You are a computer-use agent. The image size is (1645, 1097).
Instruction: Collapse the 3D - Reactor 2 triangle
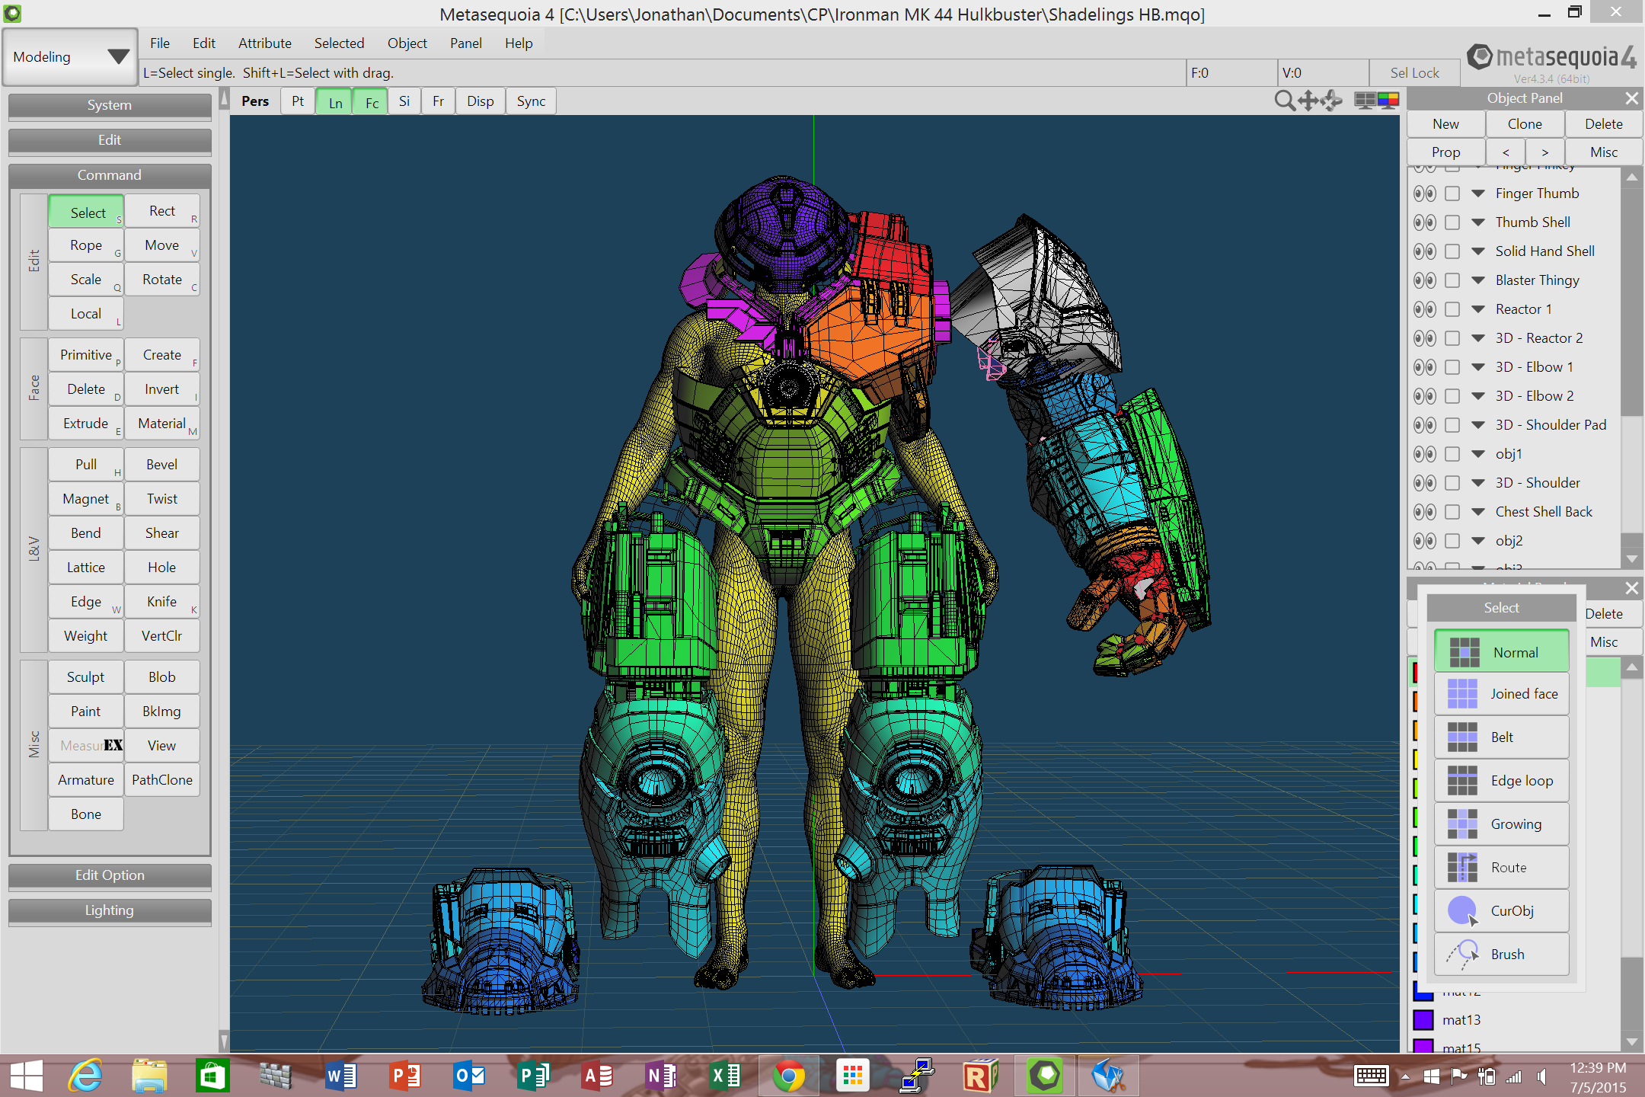tap(1478, 338)
